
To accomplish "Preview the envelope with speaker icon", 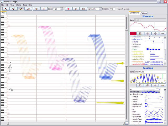I will [148, 85].
